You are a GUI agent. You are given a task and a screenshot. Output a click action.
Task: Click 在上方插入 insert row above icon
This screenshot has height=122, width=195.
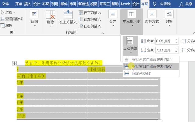coord(68,15)
